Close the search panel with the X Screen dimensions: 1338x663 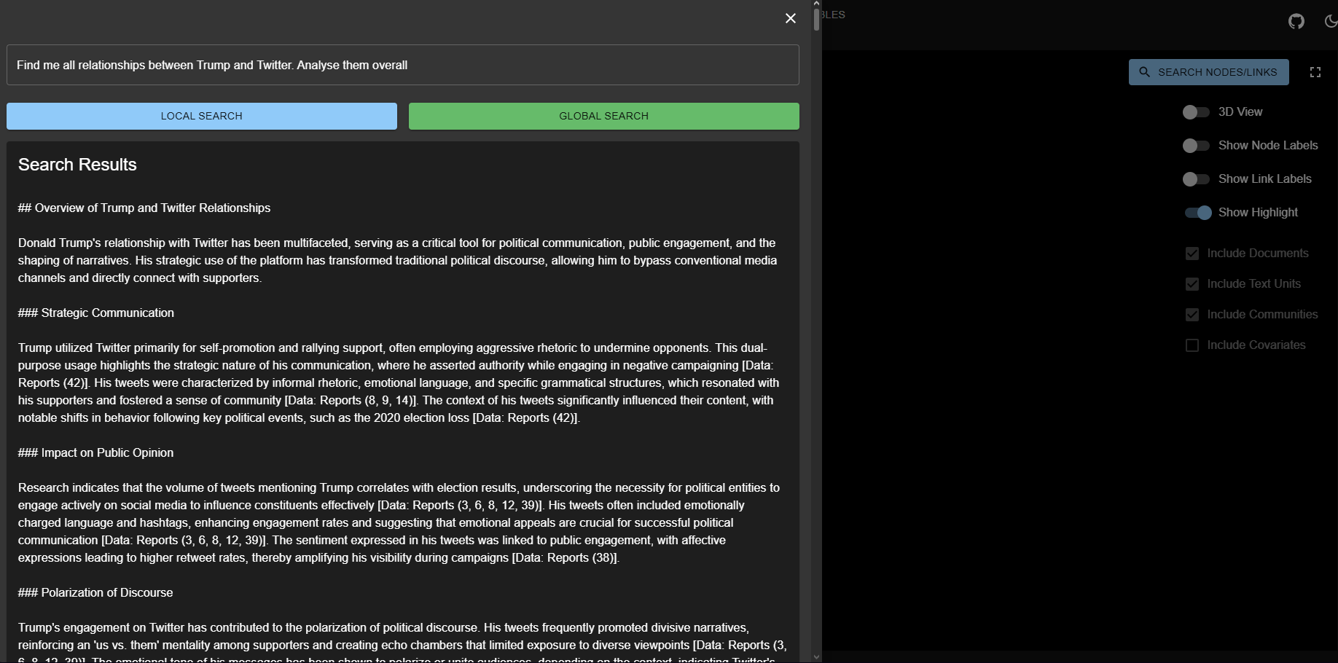(x=790, y=18)
